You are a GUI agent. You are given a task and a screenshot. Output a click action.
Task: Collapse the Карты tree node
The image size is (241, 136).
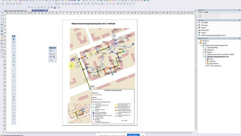click(199, 43)
